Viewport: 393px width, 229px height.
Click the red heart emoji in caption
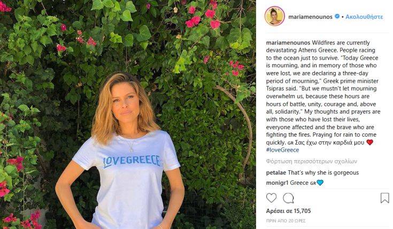pyautogui.click(x=369, y=143)
